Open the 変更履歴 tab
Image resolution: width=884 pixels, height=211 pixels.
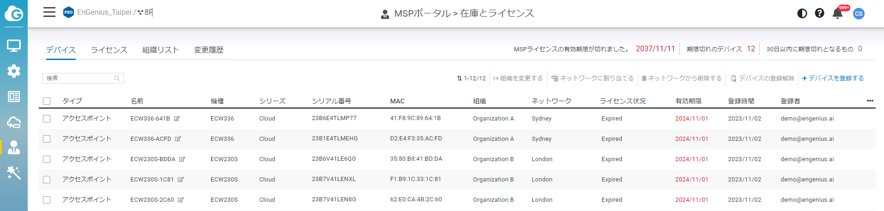pyautogui.click(x=208, y=50)
